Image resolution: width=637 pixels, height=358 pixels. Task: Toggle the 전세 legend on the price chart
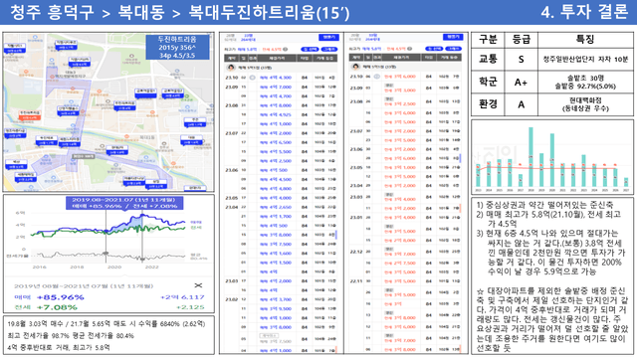point(196,228)
